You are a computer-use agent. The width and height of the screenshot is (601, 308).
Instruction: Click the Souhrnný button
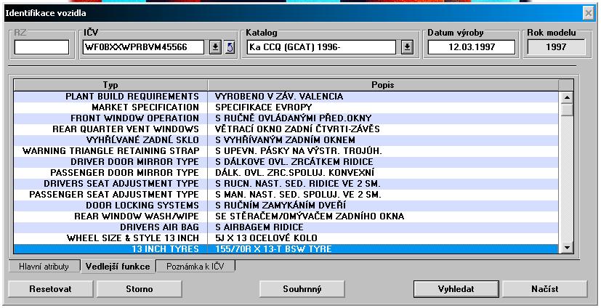pos(301,288)
